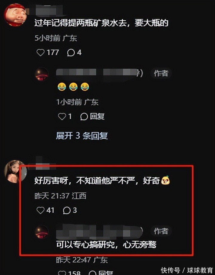Tap the reply text 可以专心搞研究，心无旁骛
Screen dimensions: 215x275
point(106,245)
